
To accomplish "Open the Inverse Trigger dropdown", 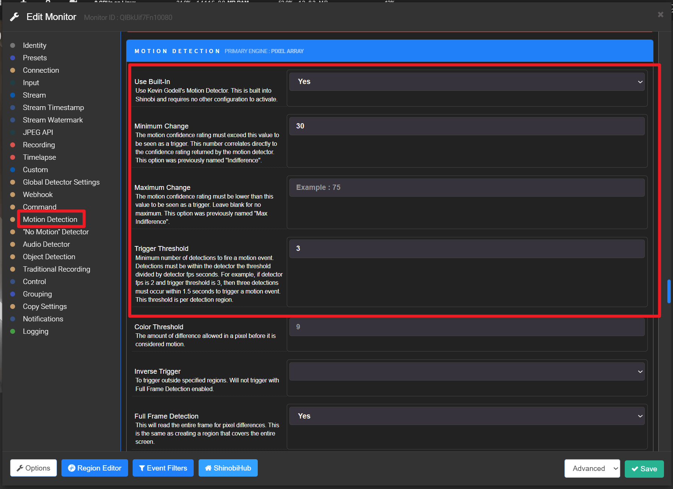I will click(x=467, y=371).
